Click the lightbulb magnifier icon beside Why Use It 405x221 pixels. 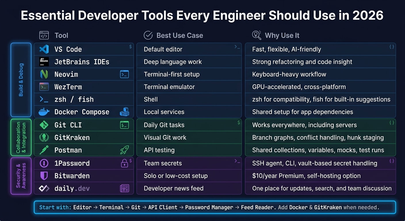pyautogui.click(x=257, y=35)
